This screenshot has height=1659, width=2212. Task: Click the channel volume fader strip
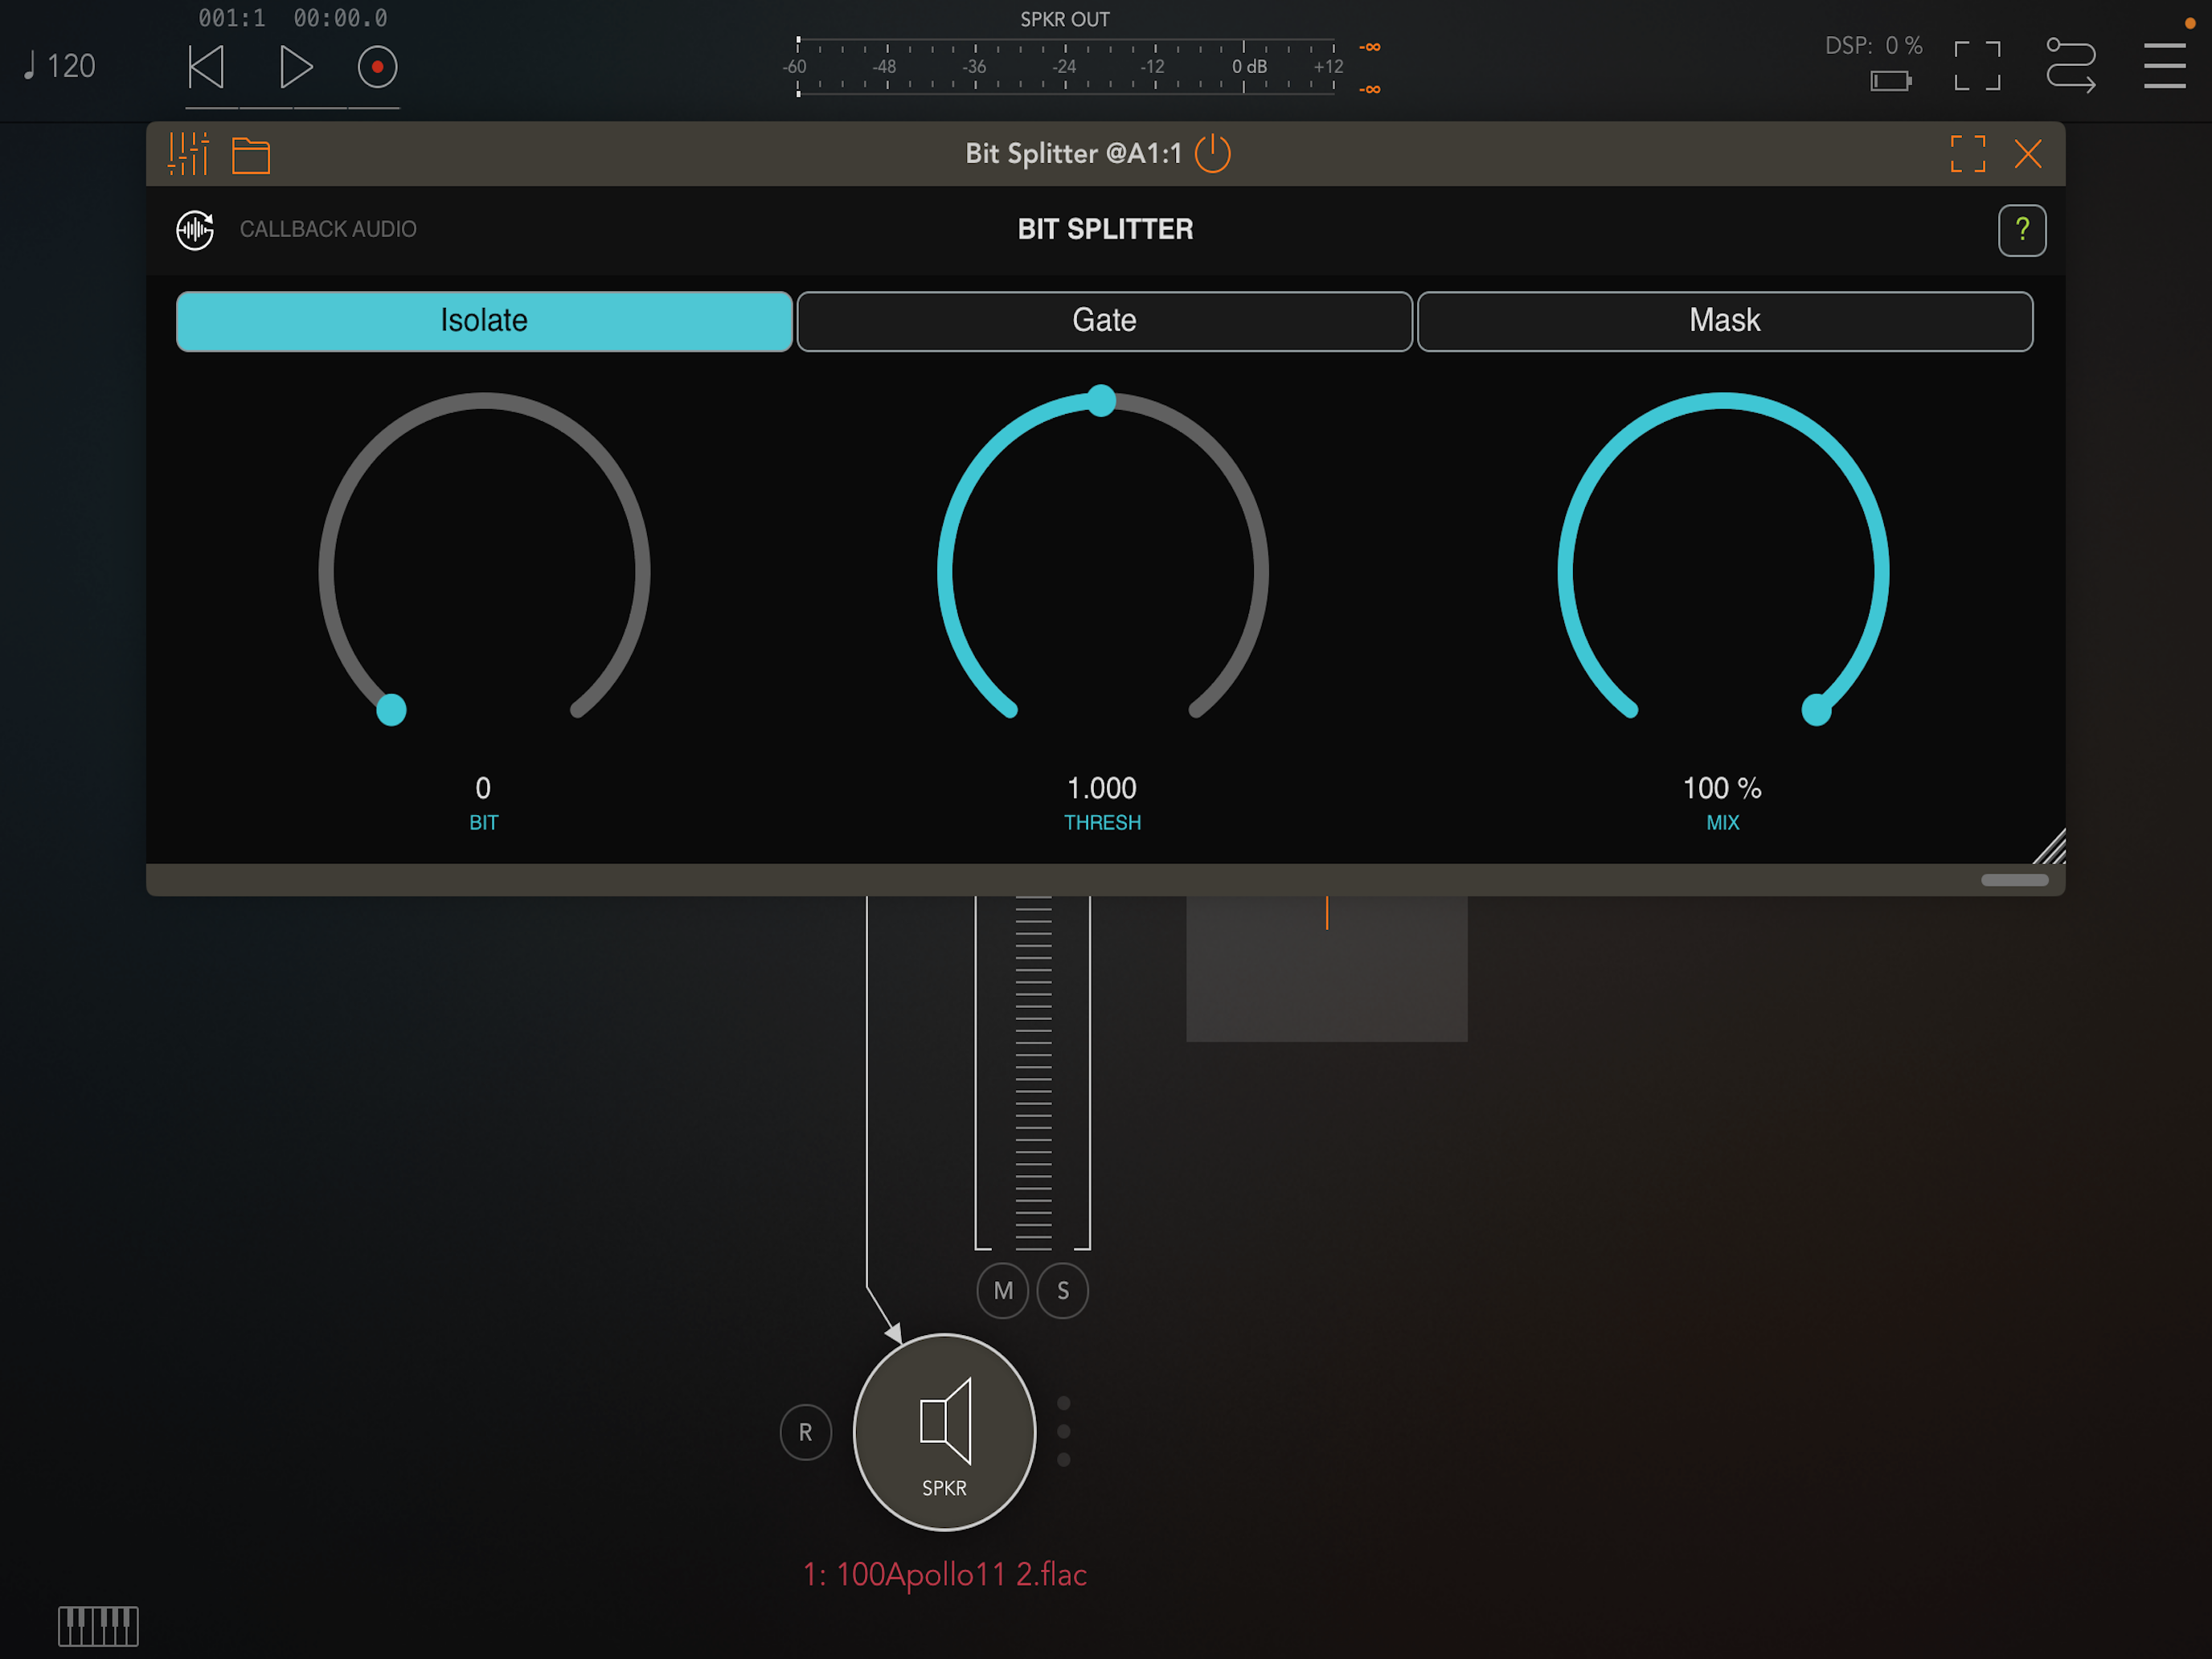point(1033,1072)
